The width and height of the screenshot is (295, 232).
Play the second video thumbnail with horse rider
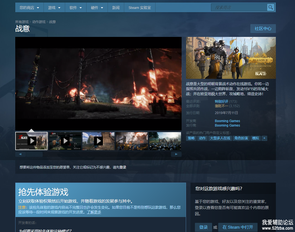pyautogui.click(x=65, y=141)
